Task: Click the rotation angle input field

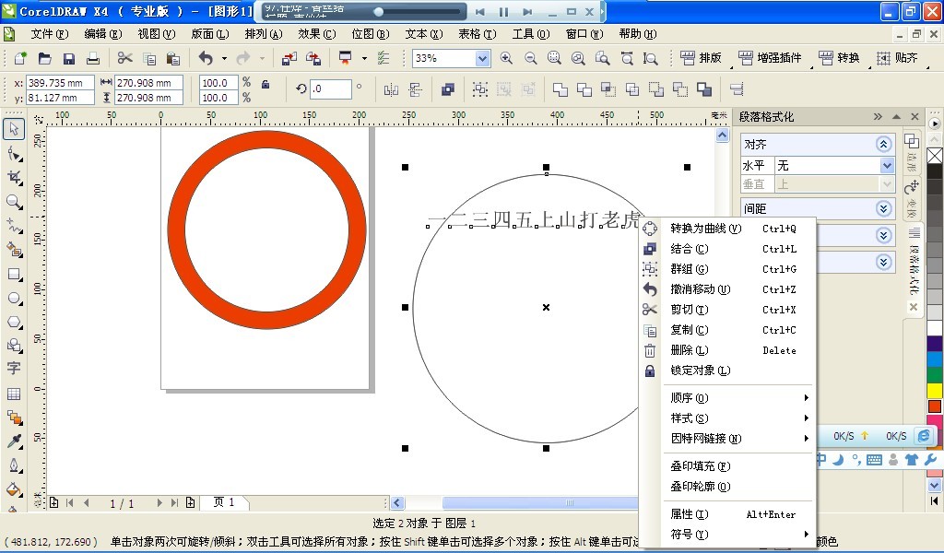Action: 331,89
